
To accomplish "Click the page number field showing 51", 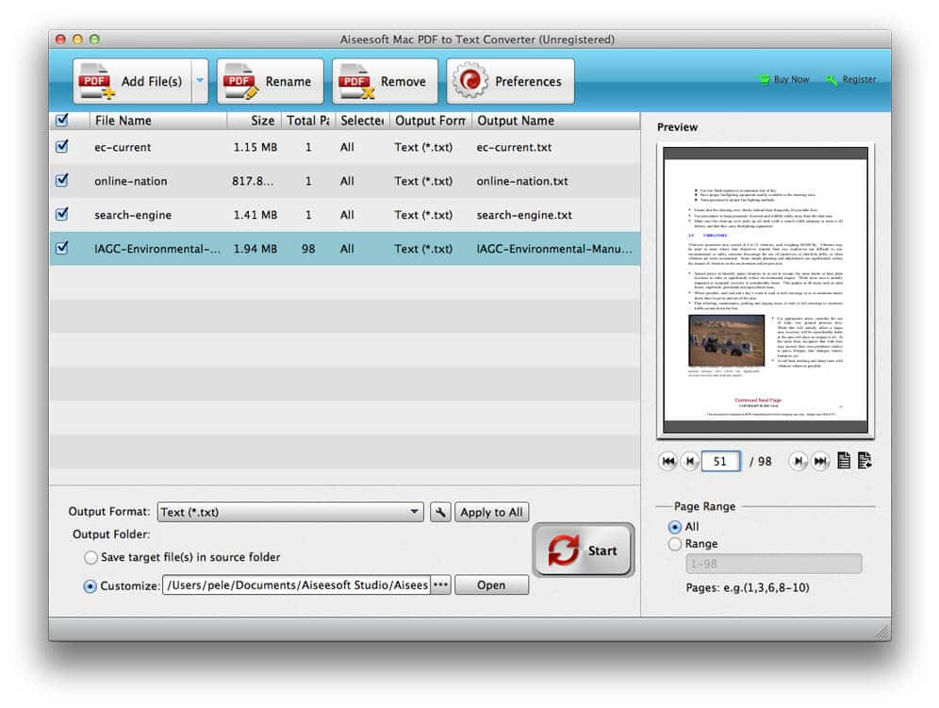I will click(x=720, y=461).
